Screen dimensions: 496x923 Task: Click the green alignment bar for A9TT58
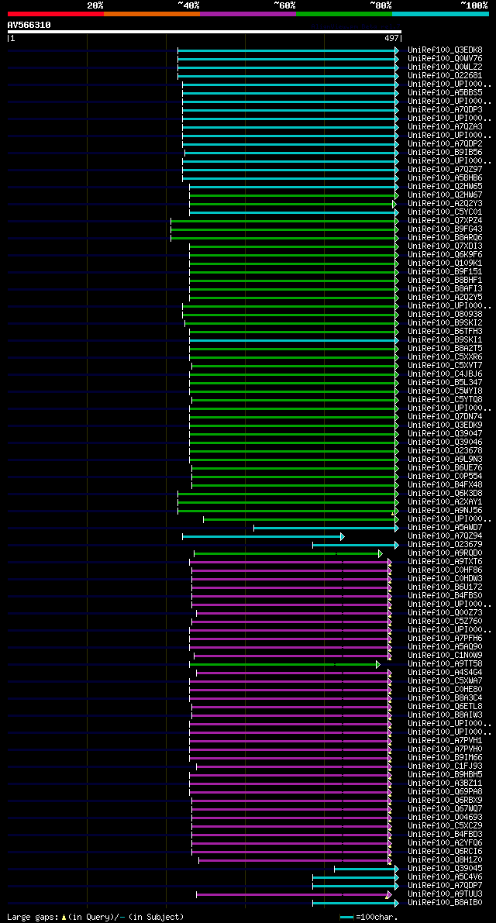pyautogui.click(x=284, y=664)
